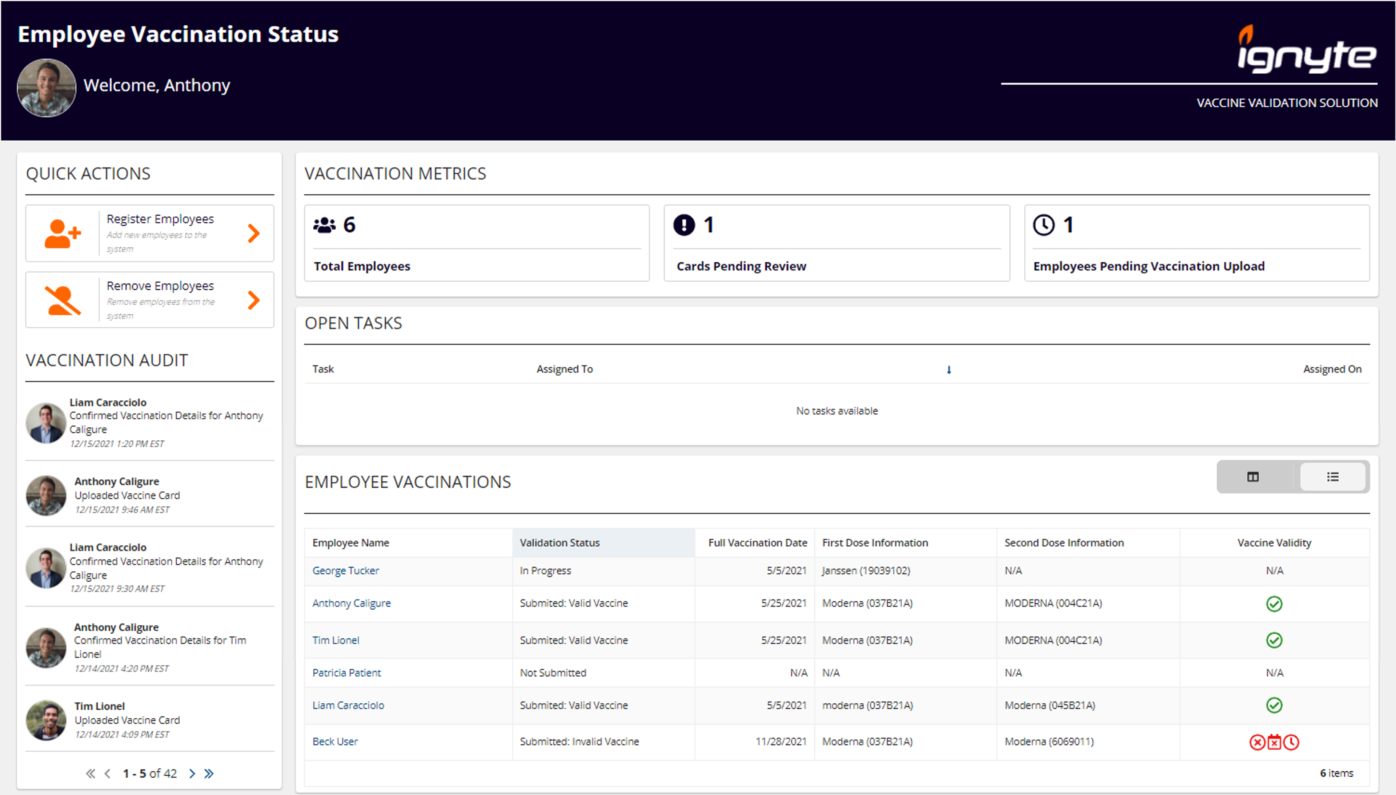Click the '1 - 5 of 42' pager text
Screen dimensions: 1396x795
[150, 773]
